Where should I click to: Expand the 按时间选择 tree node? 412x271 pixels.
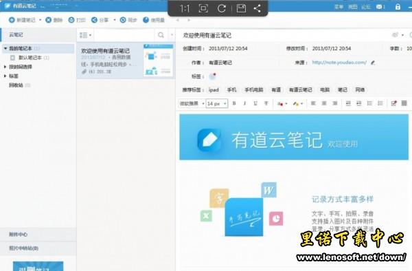coord(5,67)
